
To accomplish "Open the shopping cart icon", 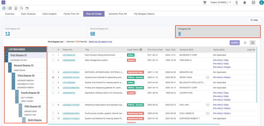I will (205, 3).
